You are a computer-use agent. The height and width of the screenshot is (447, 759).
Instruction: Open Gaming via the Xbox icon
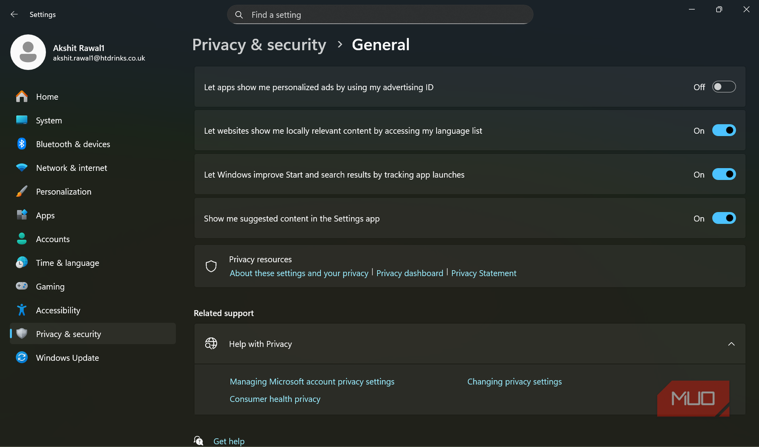22,286
